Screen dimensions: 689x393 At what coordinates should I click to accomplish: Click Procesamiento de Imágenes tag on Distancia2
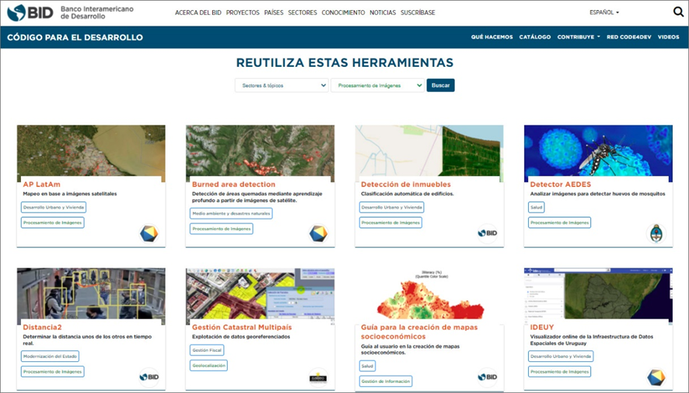pos(53,371)
